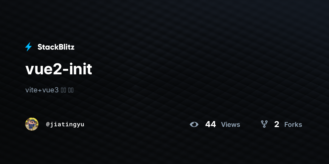The width and height of the screenshot is (329, 164).
Task: Visit the @jiatingyu profile username
Action: click(x=65, y=124)
